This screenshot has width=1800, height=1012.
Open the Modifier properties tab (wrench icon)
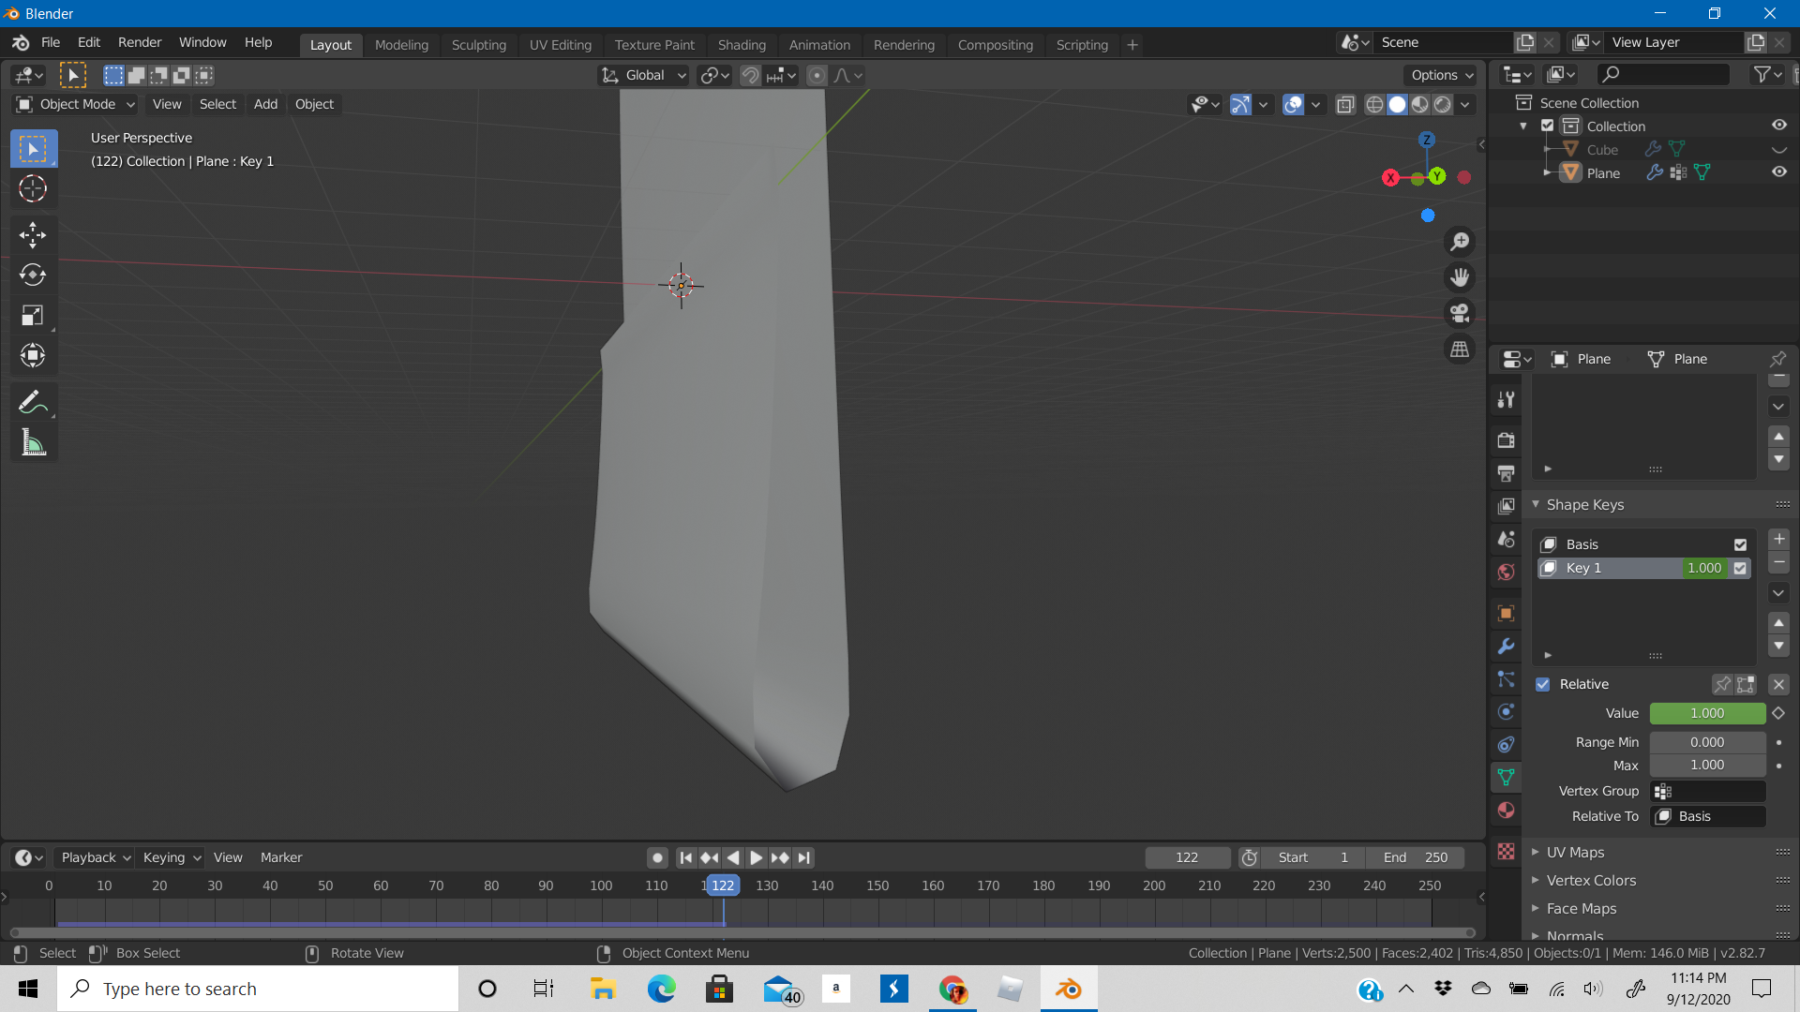coord(1506,647)
